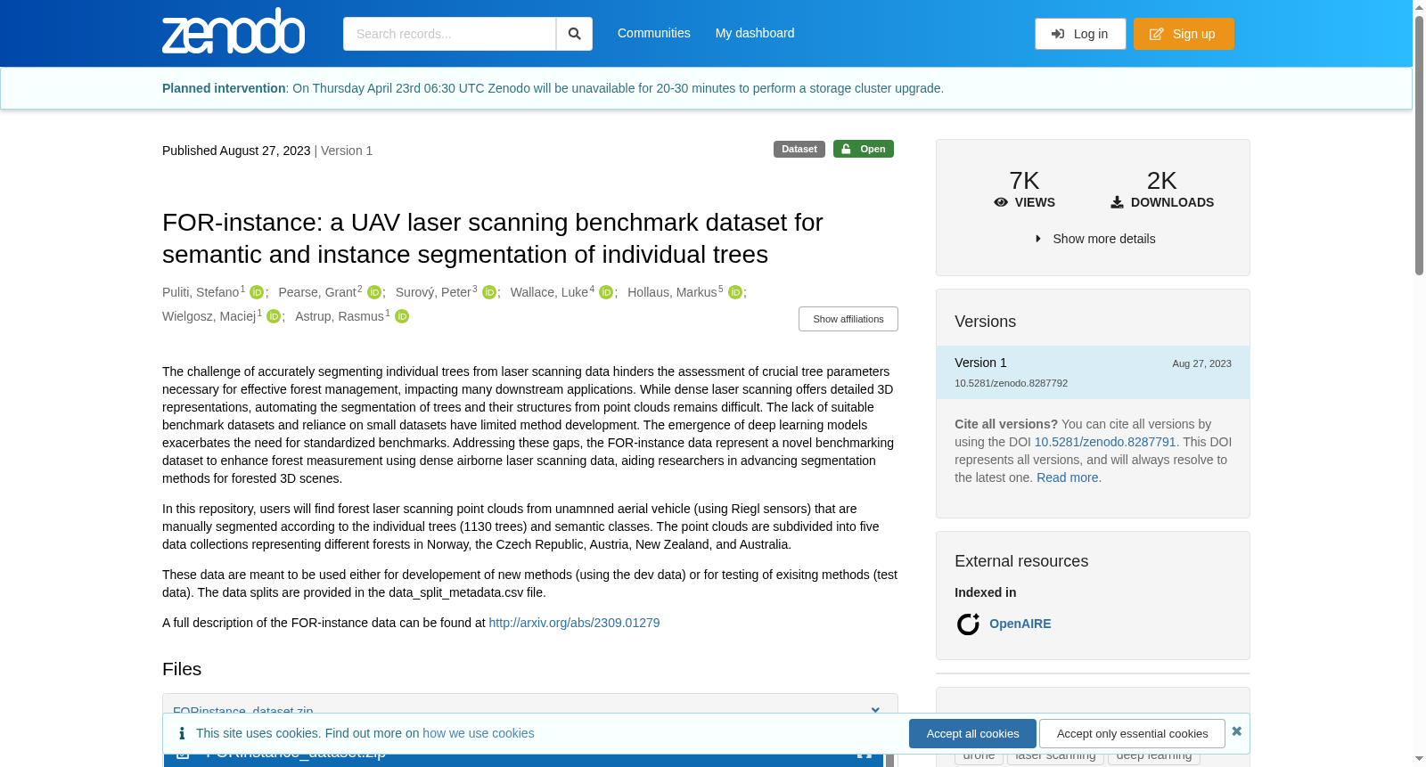Click the Zenodo logo

234,31
